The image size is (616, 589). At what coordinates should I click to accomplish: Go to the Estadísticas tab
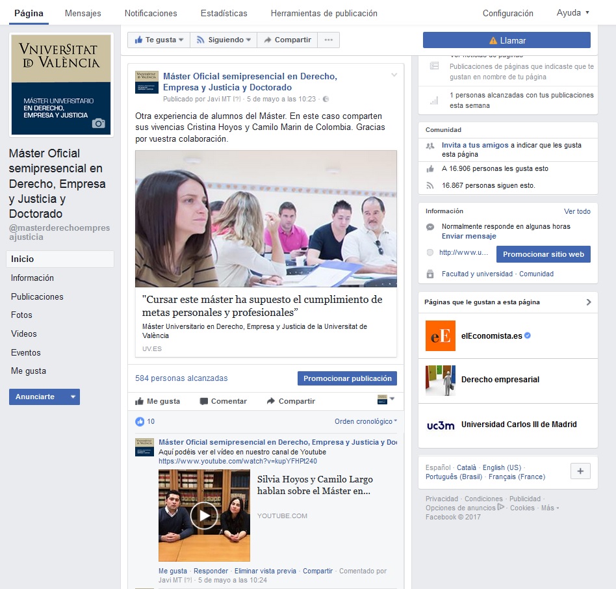[x=224, y=14]
